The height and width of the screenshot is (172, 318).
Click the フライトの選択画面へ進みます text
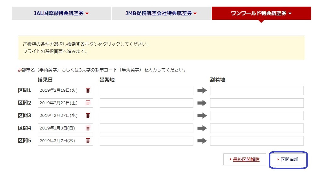(56, 51)
